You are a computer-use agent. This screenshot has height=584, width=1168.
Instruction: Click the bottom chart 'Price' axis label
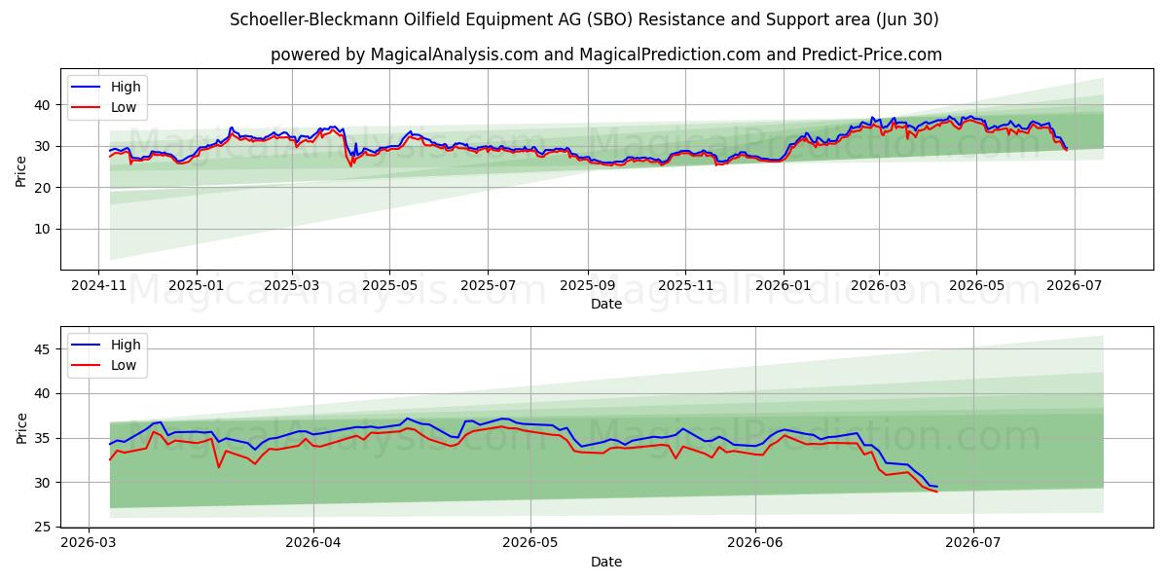coord(22,426)
